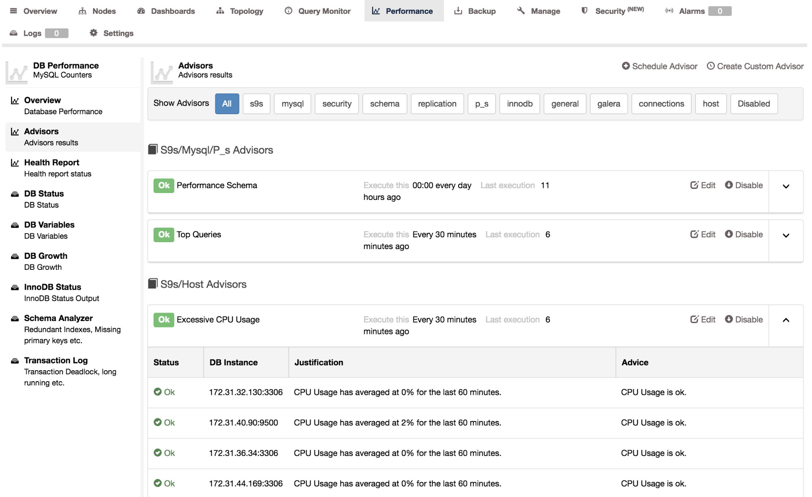Disable the Excessive CPU Usage advisor
This screenshot has width=812, height=497.
pyautogui.click(x=744, y=319)
